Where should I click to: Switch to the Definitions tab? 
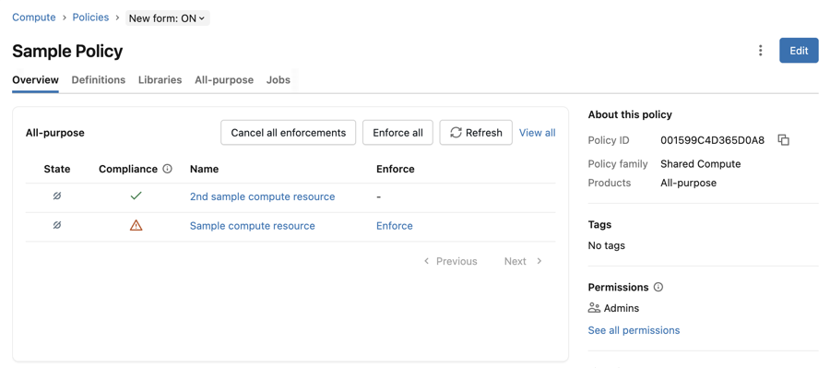coord(99,80)
